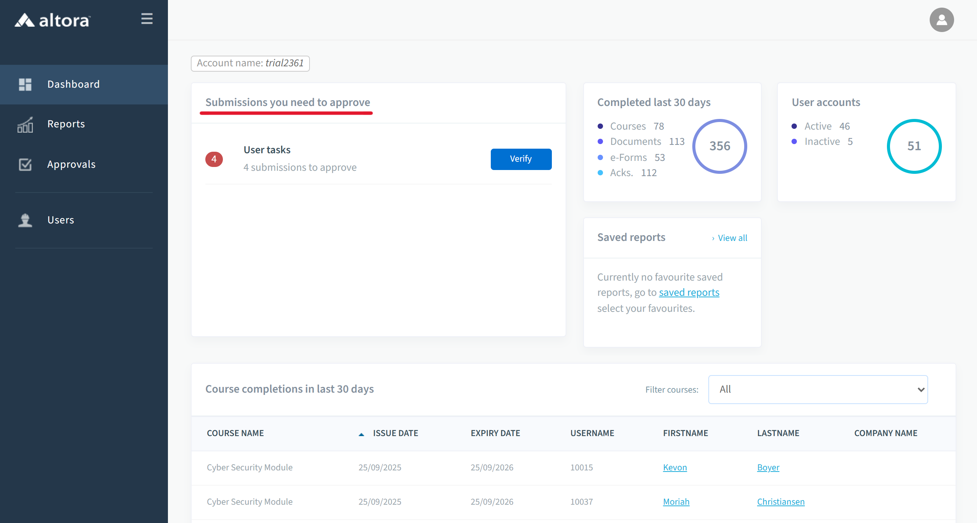Open the user profile avatar menu
977x523 pixels.
point(941,20)
